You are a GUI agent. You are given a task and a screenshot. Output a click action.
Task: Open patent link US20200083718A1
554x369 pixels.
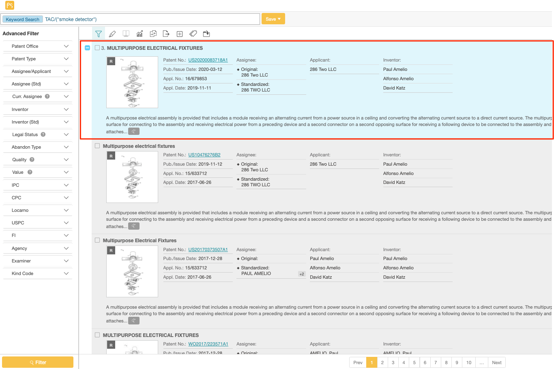coord(208,60)
